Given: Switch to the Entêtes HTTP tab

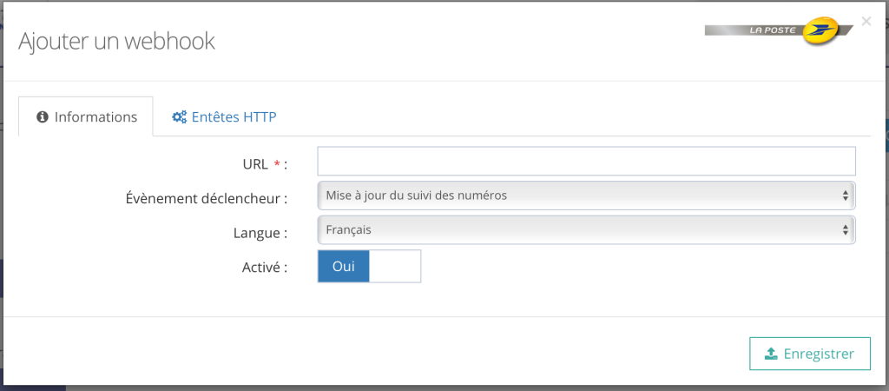Looking at the screenshot, I should (224, 117).
